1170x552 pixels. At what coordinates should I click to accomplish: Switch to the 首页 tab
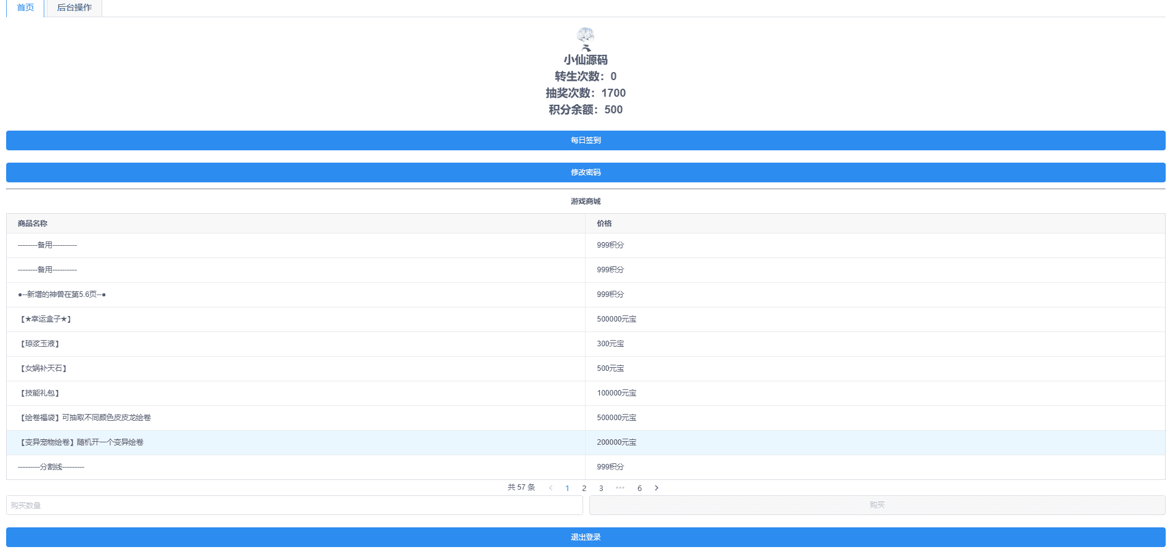click(x=25, y=8)
